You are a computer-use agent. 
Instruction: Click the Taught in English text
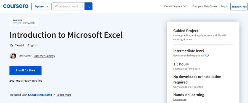pyautogui.click(x=26, y=45)
